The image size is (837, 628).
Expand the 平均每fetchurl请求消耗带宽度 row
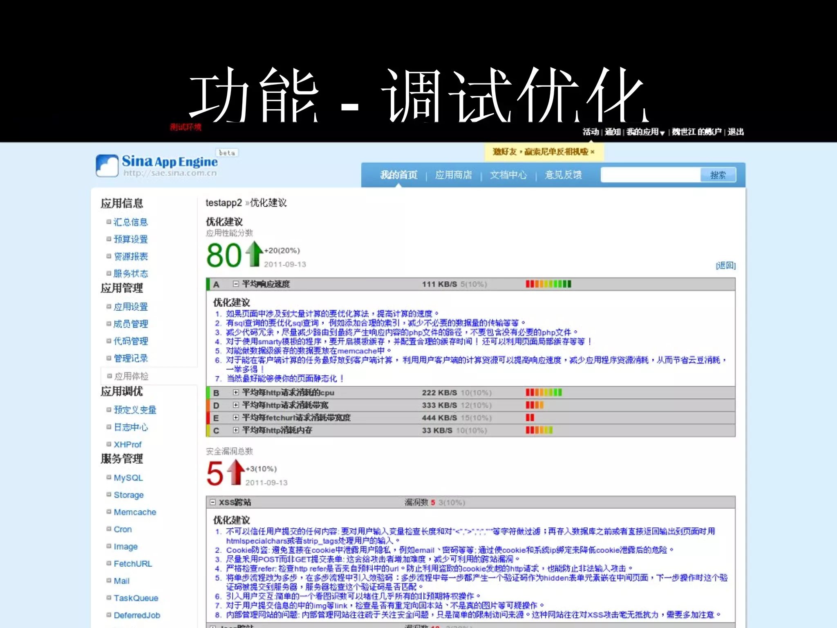pyautogui.click(x=236, y=417)
